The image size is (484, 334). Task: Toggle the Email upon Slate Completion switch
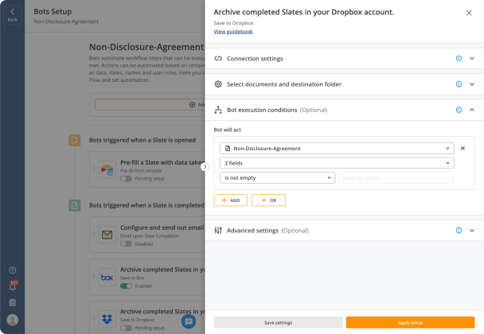click(x=126, y=244)
